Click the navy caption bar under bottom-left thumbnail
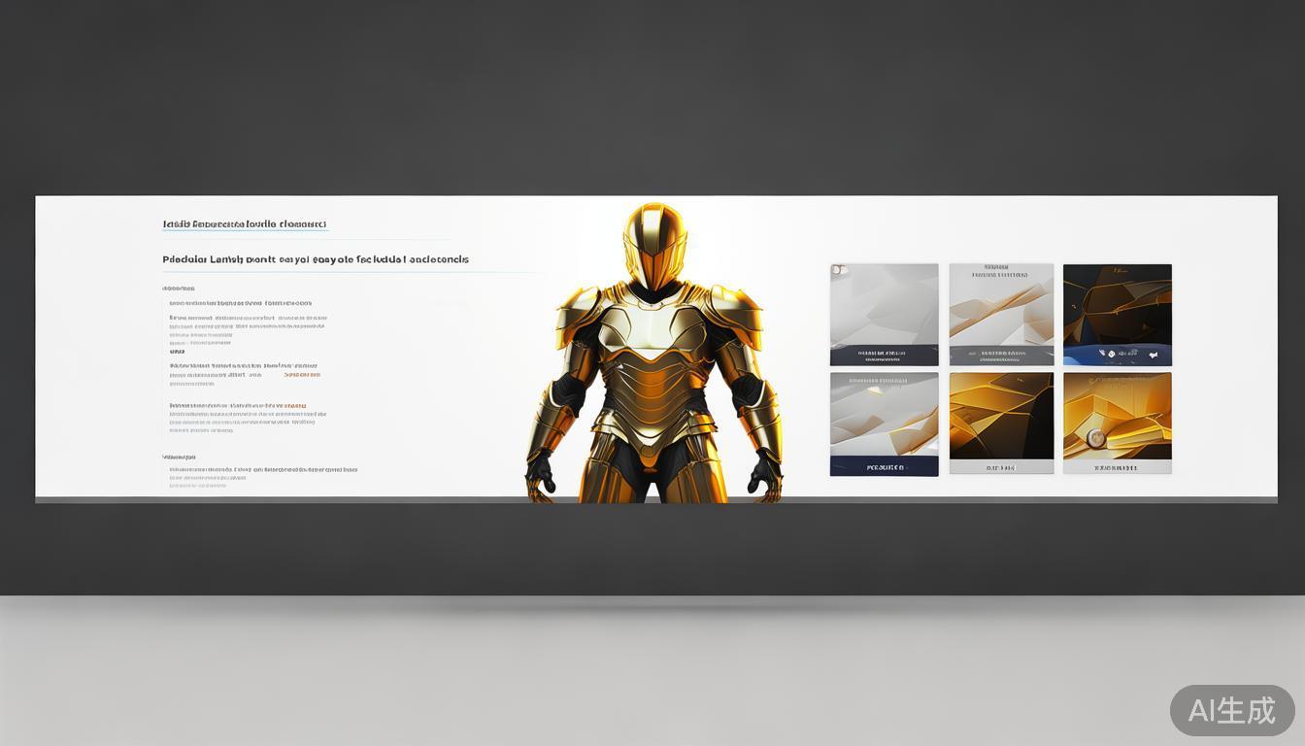 884,467
